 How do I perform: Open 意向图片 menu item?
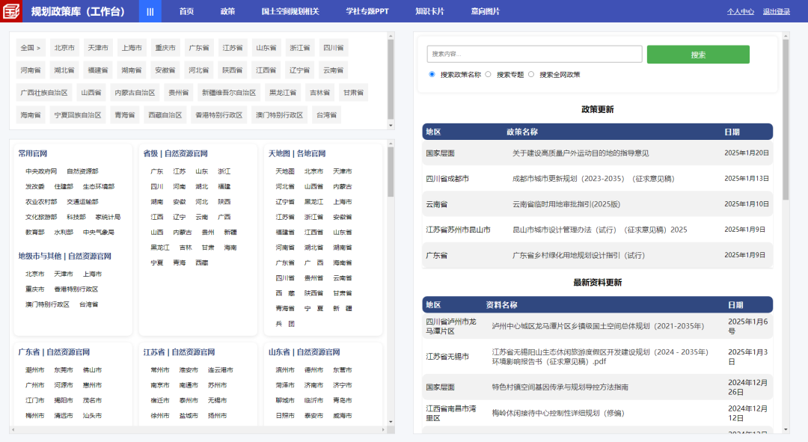pyautogui.click(x=486, y=11)
